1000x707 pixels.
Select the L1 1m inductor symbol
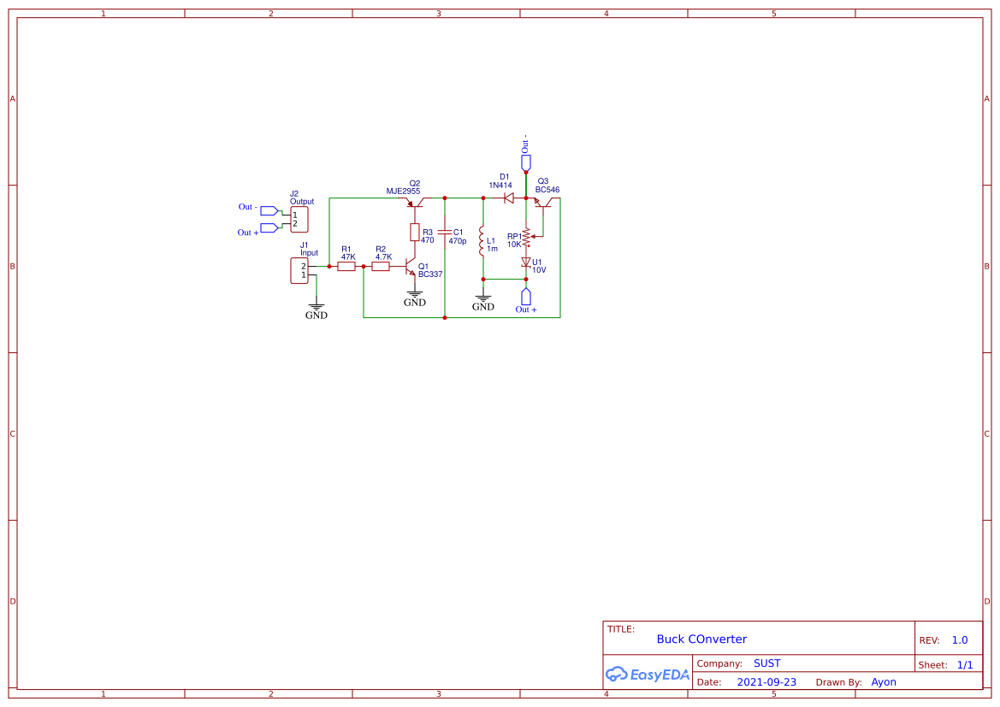482,242
